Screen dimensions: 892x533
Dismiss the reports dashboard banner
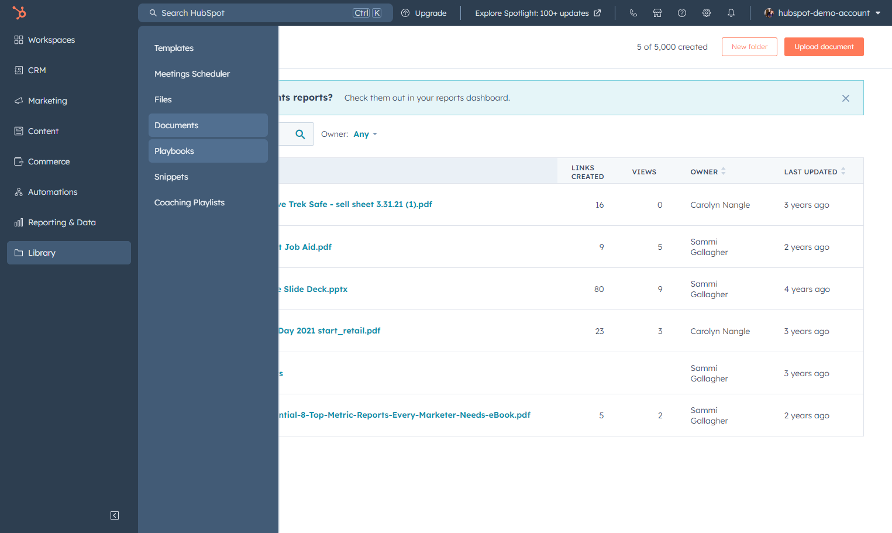[845, 98]
